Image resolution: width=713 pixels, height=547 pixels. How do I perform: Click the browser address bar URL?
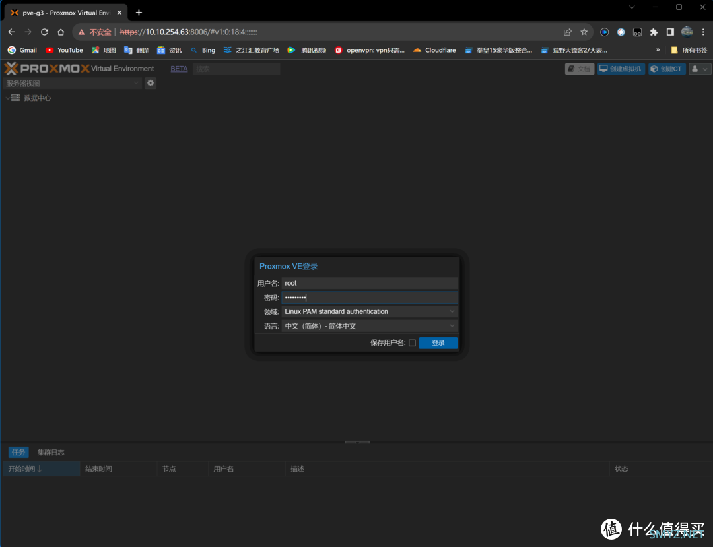188,32
